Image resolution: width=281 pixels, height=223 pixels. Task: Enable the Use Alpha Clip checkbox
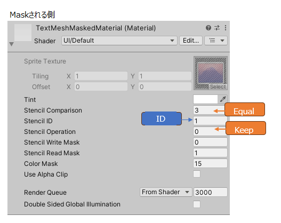click(197, 174)
